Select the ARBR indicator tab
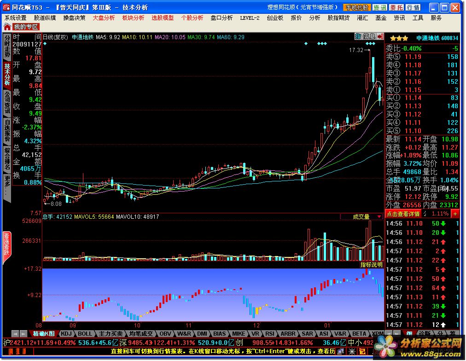The height and width of the screenshot is (361, 466). pyautogui.click(x=288, y=334)
